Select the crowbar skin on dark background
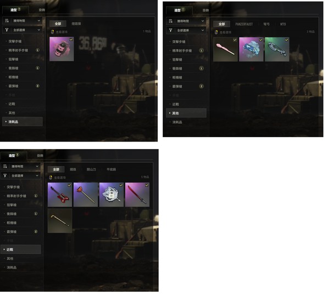328x296 pixels. coord(60,221)
